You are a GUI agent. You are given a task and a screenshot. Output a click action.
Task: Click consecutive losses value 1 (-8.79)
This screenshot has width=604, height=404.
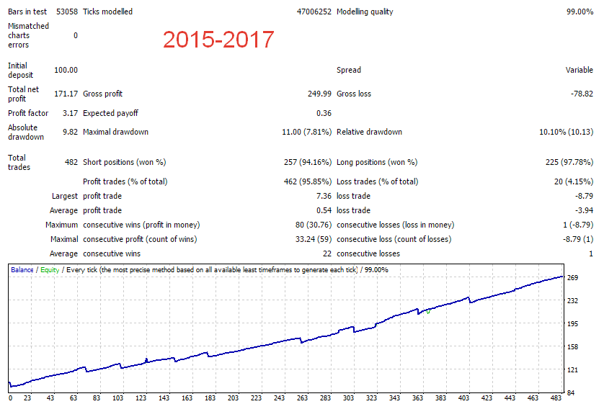pyautogui.click(x=578, y=225)
